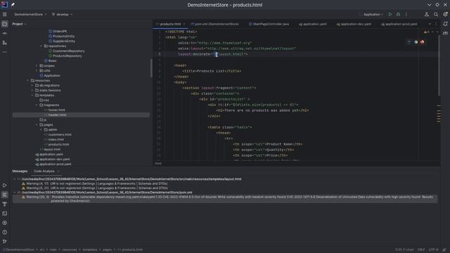
Task: Click the project tree vertical scrollbar
Action: tap(151, 68)
